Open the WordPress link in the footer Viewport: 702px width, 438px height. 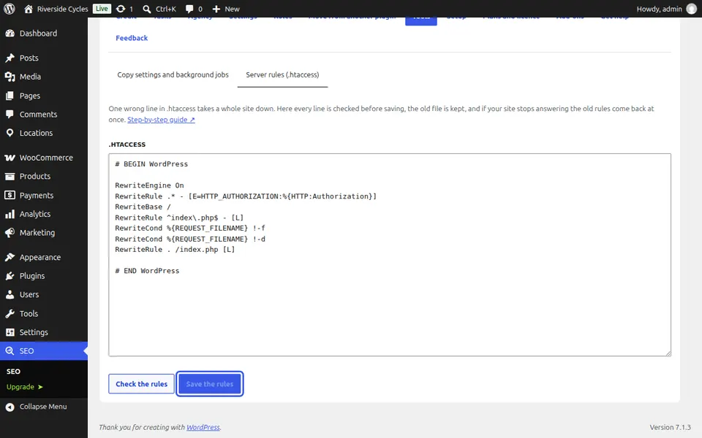pyautogui.click(x=203, y=427)
